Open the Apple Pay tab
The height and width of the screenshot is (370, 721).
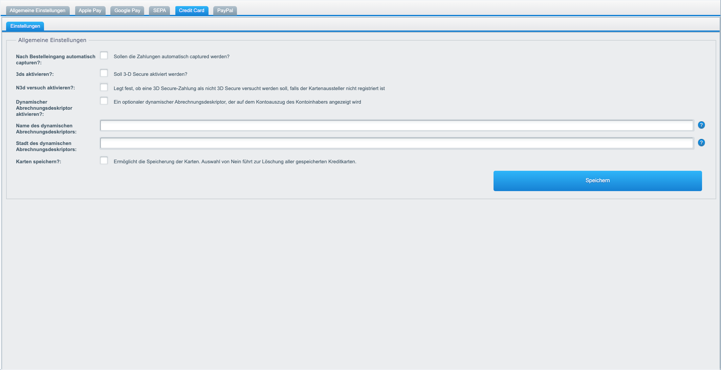[x=90, y=11]
